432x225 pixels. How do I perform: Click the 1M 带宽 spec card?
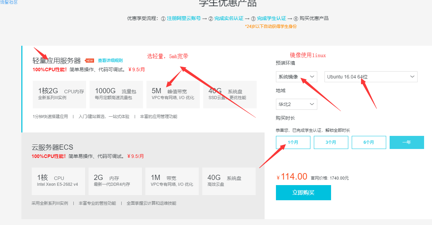[x=172, y=181]
